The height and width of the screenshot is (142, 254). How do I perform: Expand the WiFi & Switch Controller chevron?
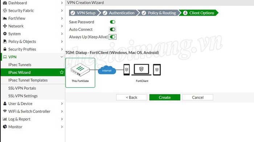pos(62,111)
